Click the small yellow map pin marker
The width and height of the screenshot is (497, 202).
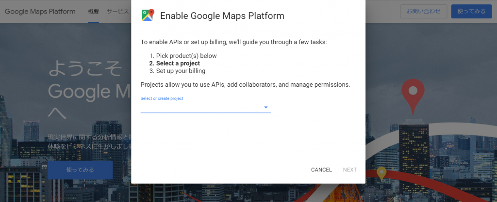pyautogui.click(x=381, y=174)
